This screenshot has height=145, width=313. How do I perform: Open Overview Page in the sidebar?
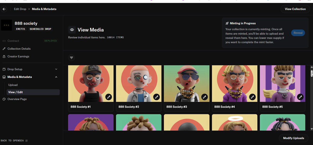pos(17,99)
